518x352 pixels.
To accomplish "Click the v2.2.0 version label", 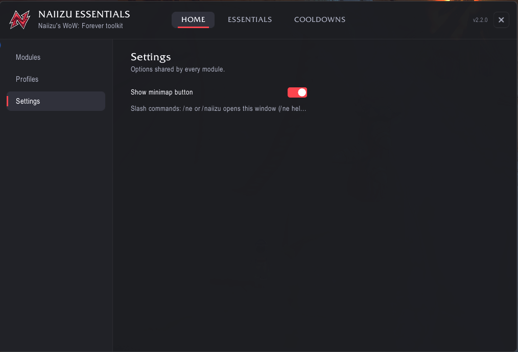I will [x=480, y=20].
